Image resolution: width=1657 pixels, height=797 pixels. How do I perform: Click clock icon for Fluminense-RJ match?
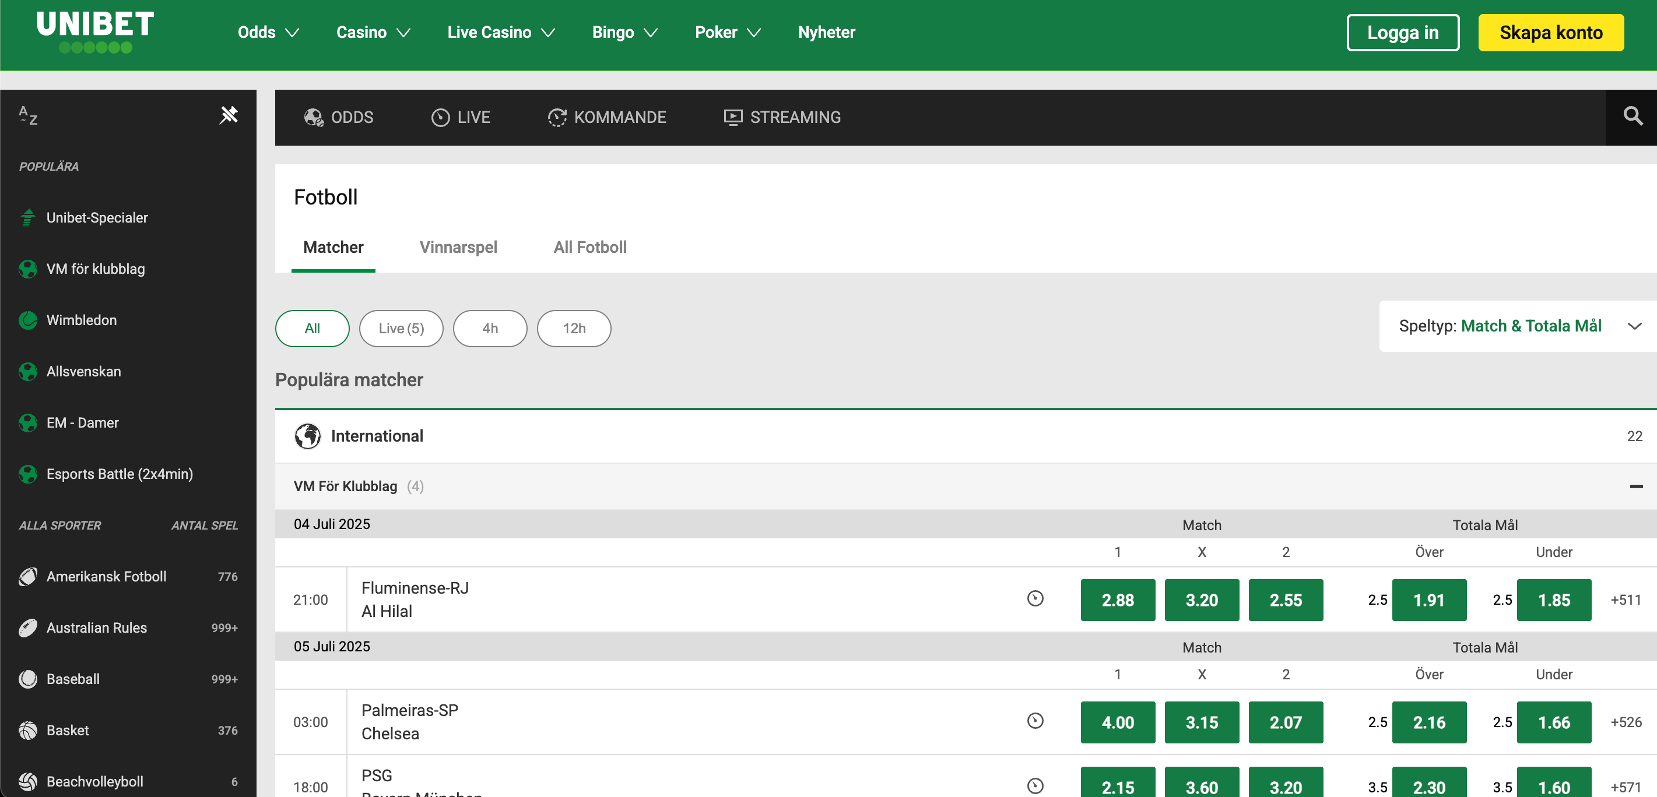click(x=1035, y=599)
